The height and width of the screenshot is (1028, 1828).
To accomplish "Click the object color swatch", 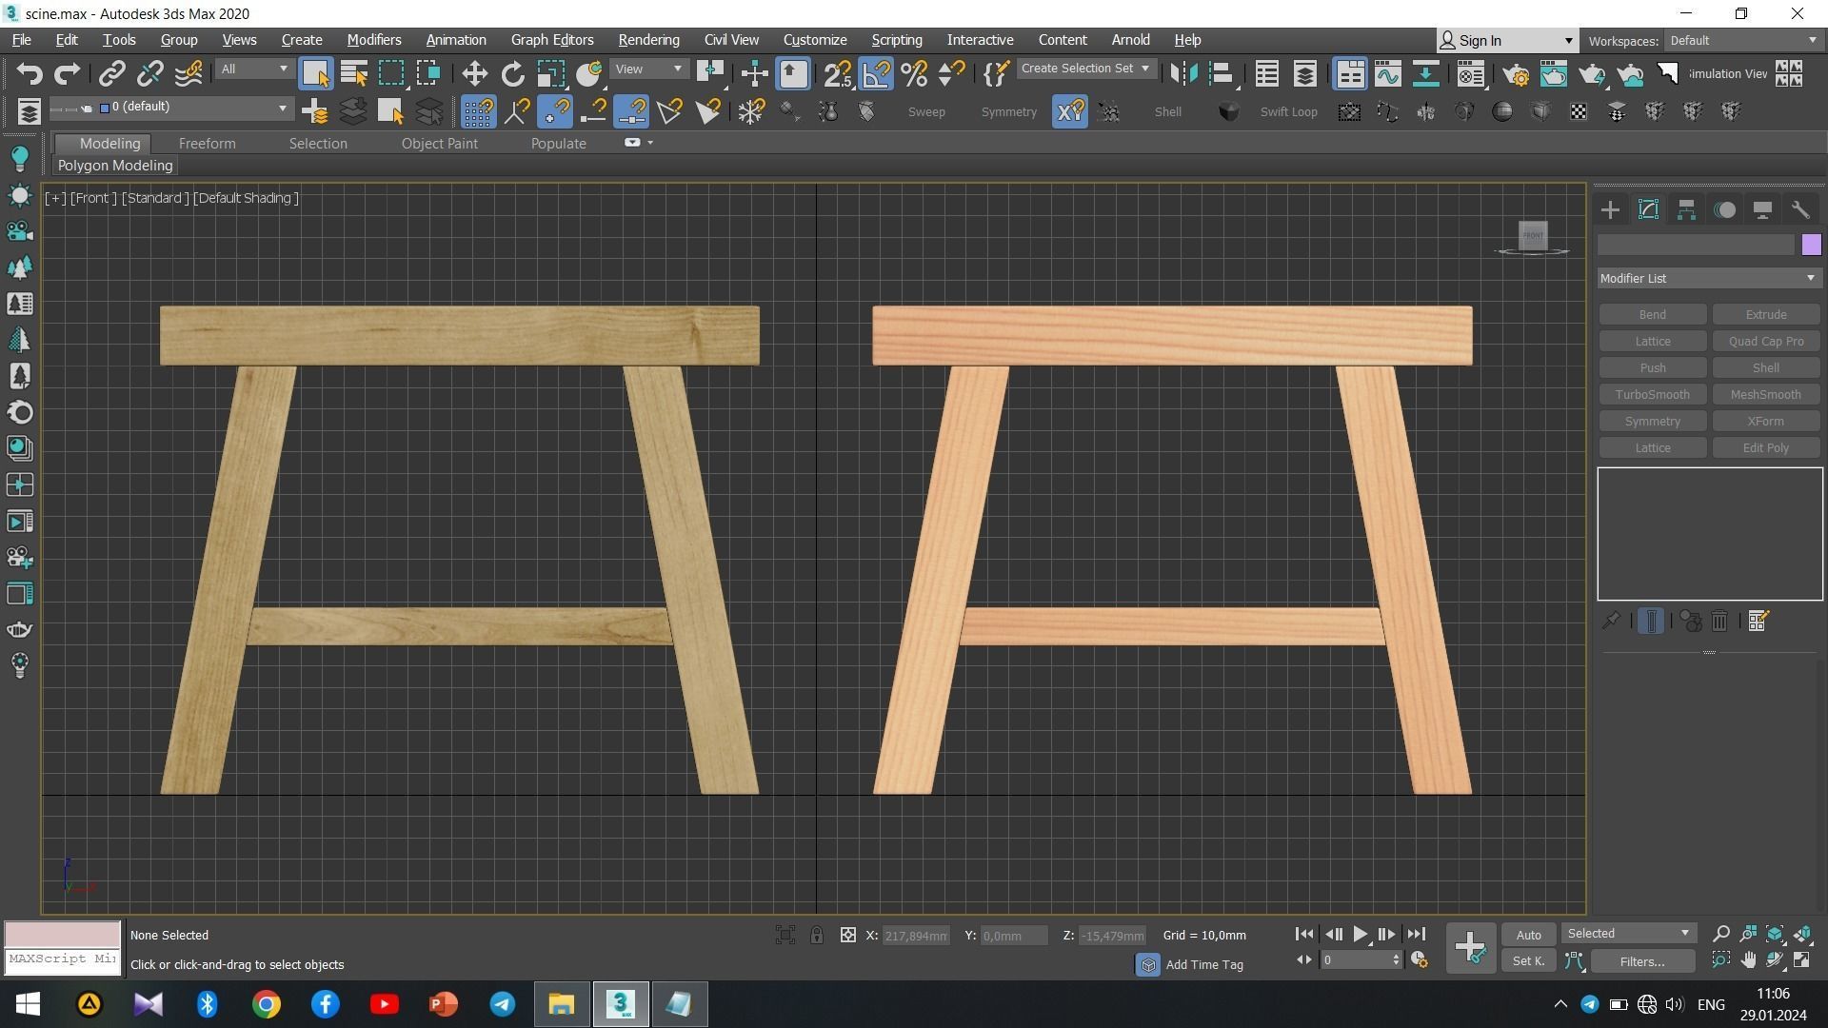I will (1811, 246).
